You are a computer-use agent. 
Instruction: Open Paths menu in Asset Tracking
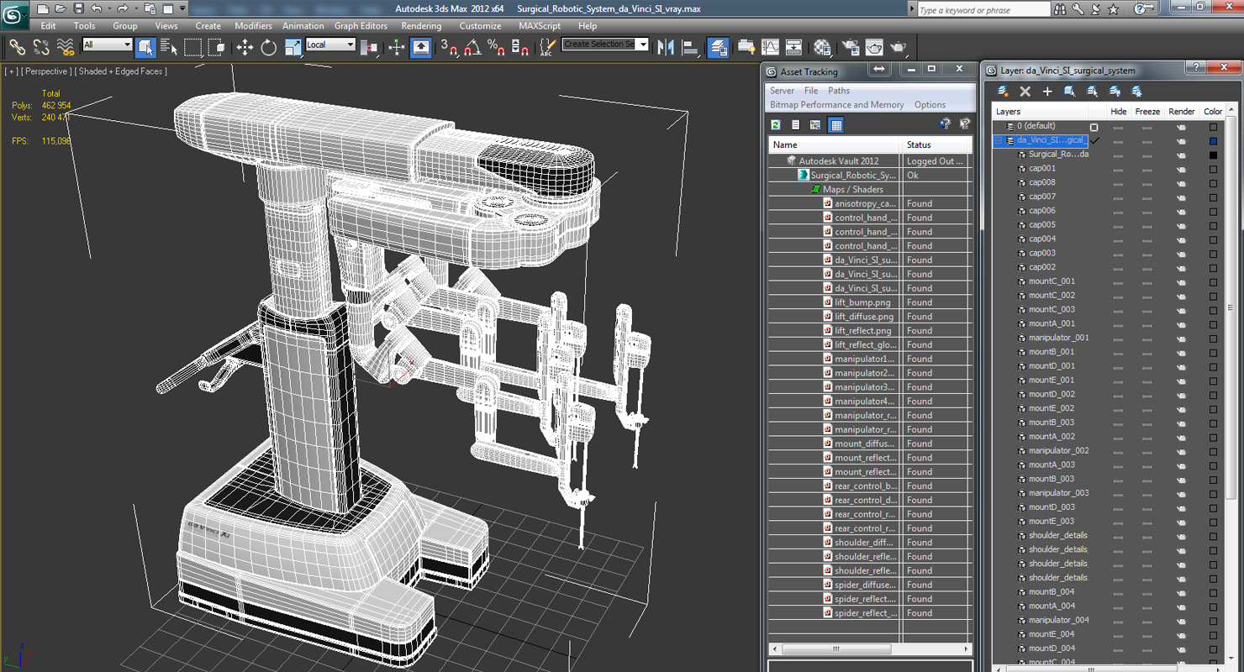pos(839,91)
